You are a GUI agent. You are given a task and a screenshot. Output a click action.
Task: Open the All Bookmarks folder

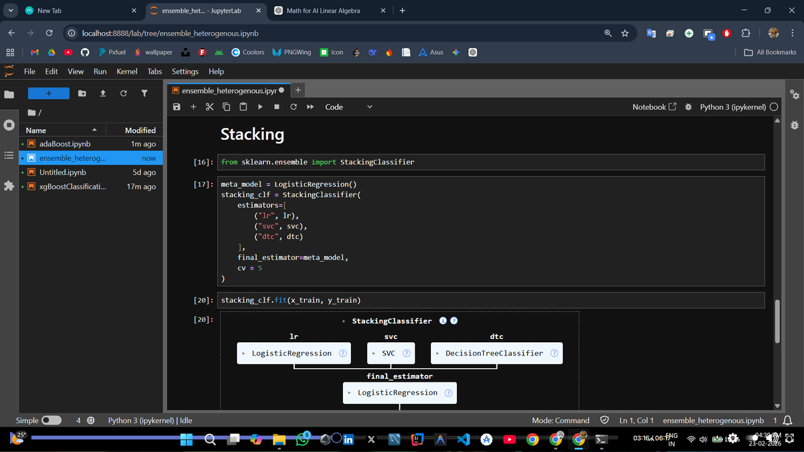click(x=771, y=52)
